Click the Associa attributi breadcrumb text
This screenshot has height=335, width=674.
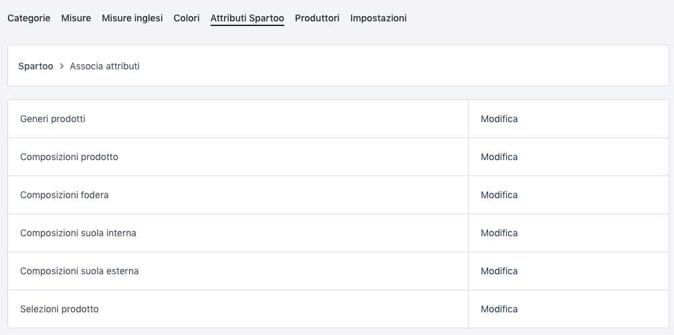point(104,66)
